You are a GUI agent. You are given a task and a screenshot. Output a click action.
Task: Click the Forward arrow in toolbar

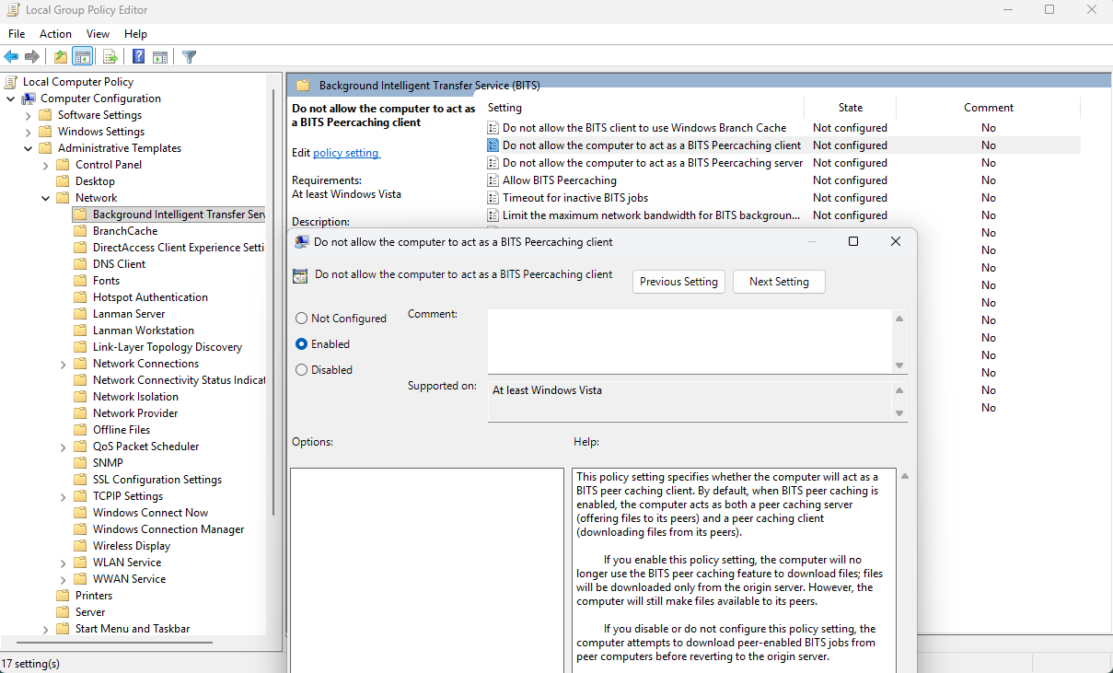tap(32, 57)
